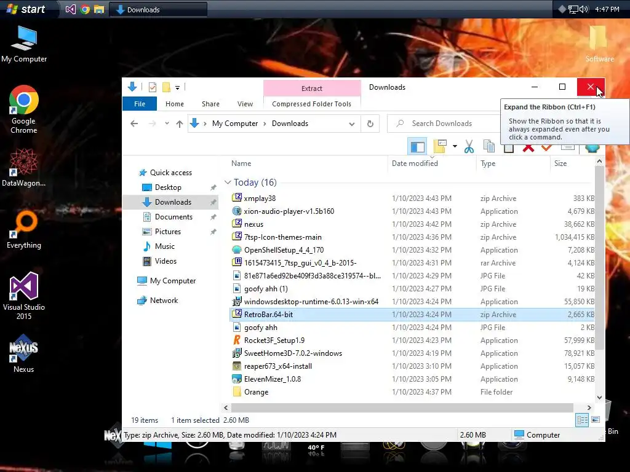This screenshot has width=630, height=472.
Task: Select the Orange folder
Action: coord(256,392)
